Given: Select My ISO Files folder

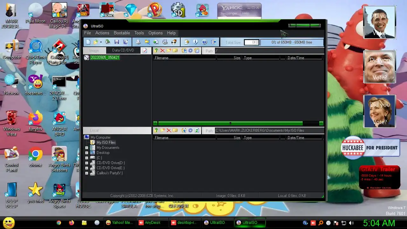Looking at the screenshot, I should click(x=106, y=142).
